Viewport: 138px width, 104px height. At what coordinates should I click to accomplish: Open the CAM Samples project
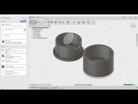point(14,56)
